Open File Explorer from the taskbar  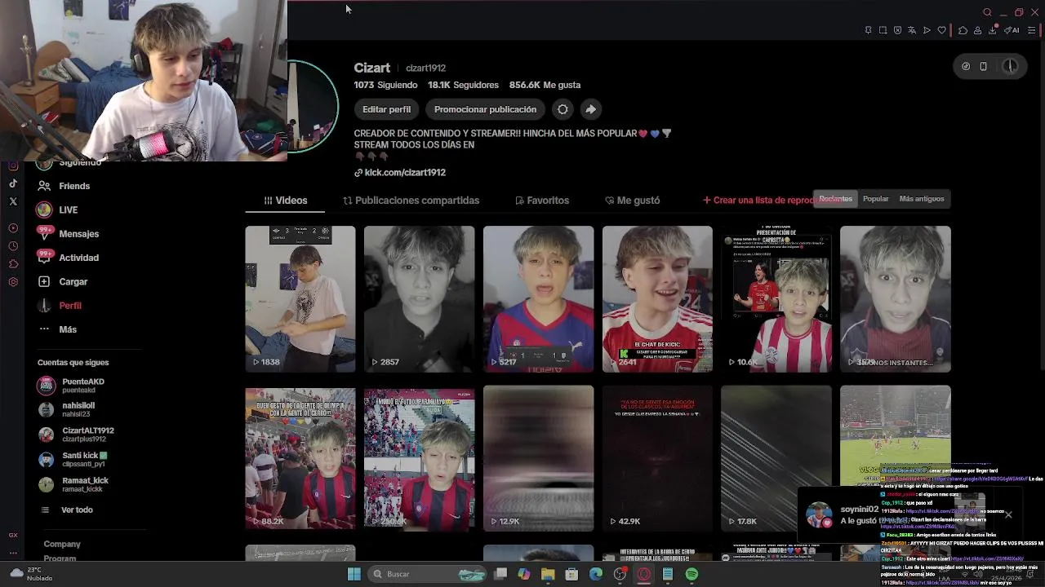click(x=548, y=574)
